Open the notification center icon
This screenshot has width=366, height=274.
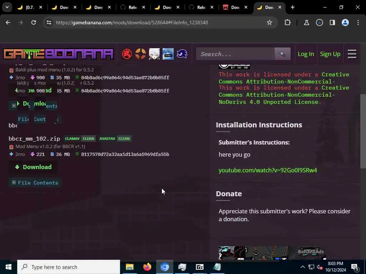[x=355, y=267]
